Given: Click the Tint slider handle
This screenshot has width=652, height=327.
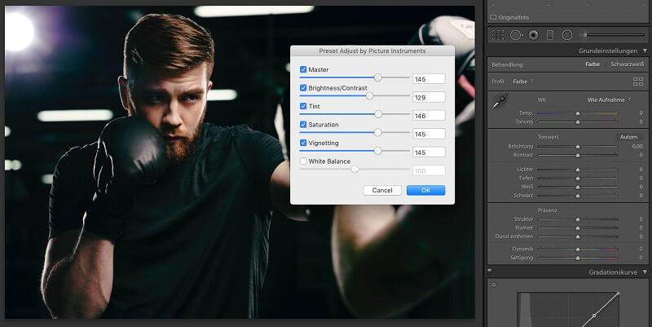Looking at the screenshot, I should tap(378, 114).
